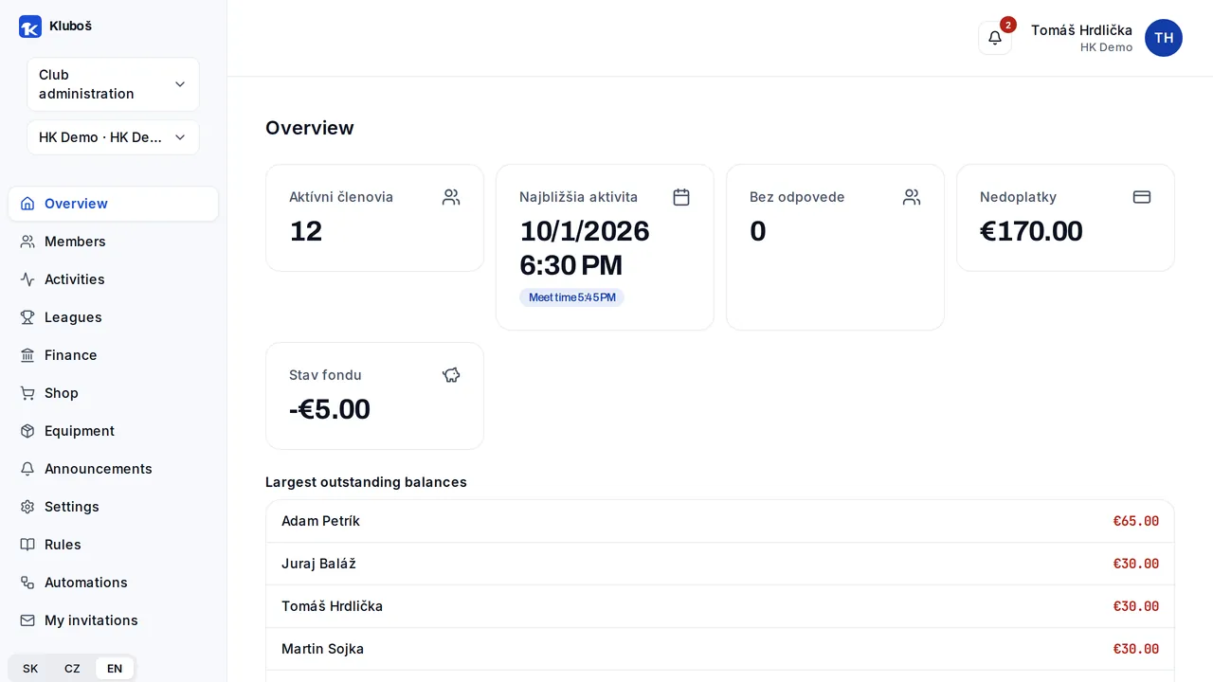Image resolution: width=1213 pixels, height=682 pixels.
Task: Click the Tomáš Hrdlička user name in header
Action: (x=1081, y=30)
